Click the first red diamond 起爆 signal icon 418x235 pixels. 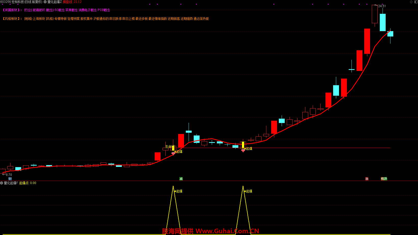coord(173,154)
